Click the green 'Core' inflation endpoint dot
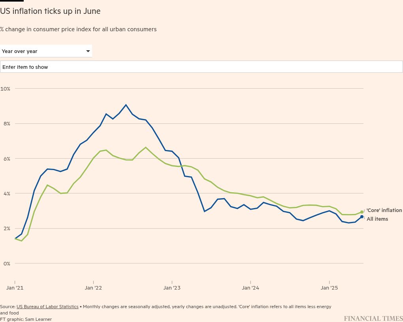403x322 pixels. coord(362,212)
